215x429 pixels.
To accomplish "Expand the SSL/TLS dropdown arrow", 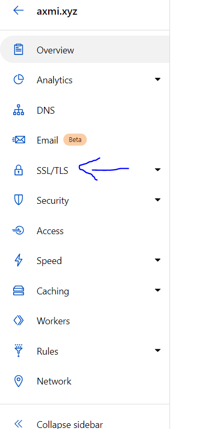I will 157,170.
